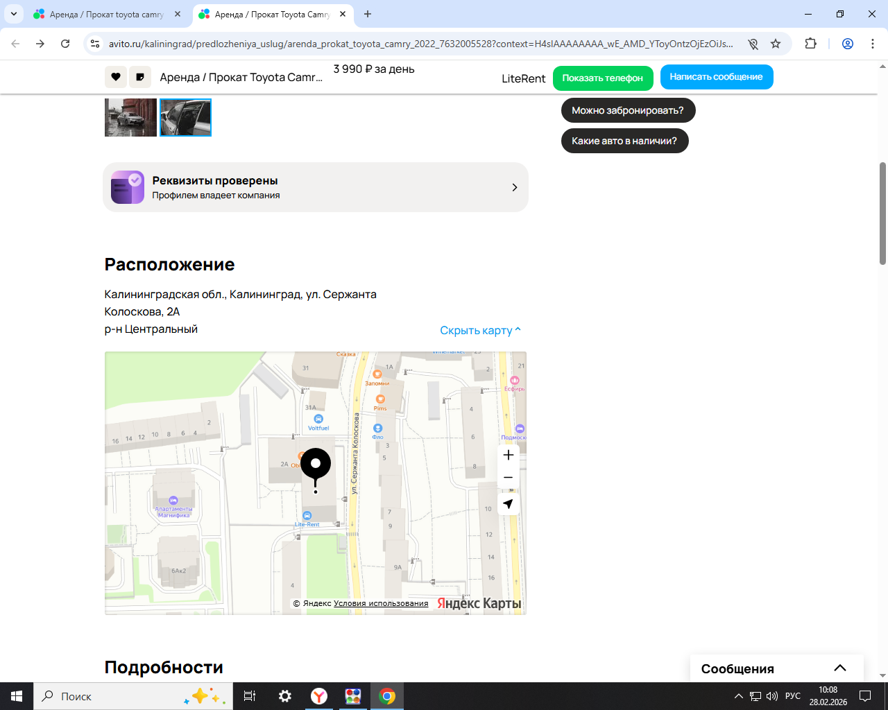Image resolution: width=888 pixels, height=710 pixels.
Task: Open the LiteRent seller link
Action: (x=524, y=78)
